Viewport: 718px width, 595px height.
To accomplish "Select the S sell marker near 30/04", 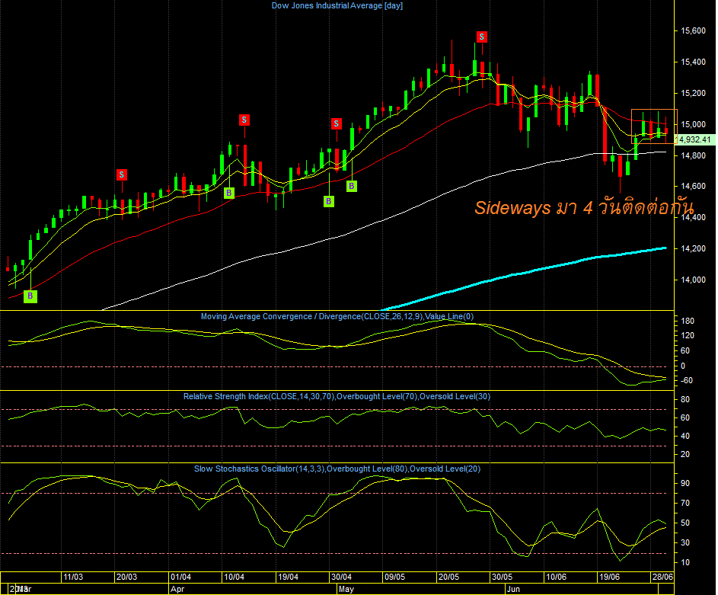I will click(x=337, y=123).
